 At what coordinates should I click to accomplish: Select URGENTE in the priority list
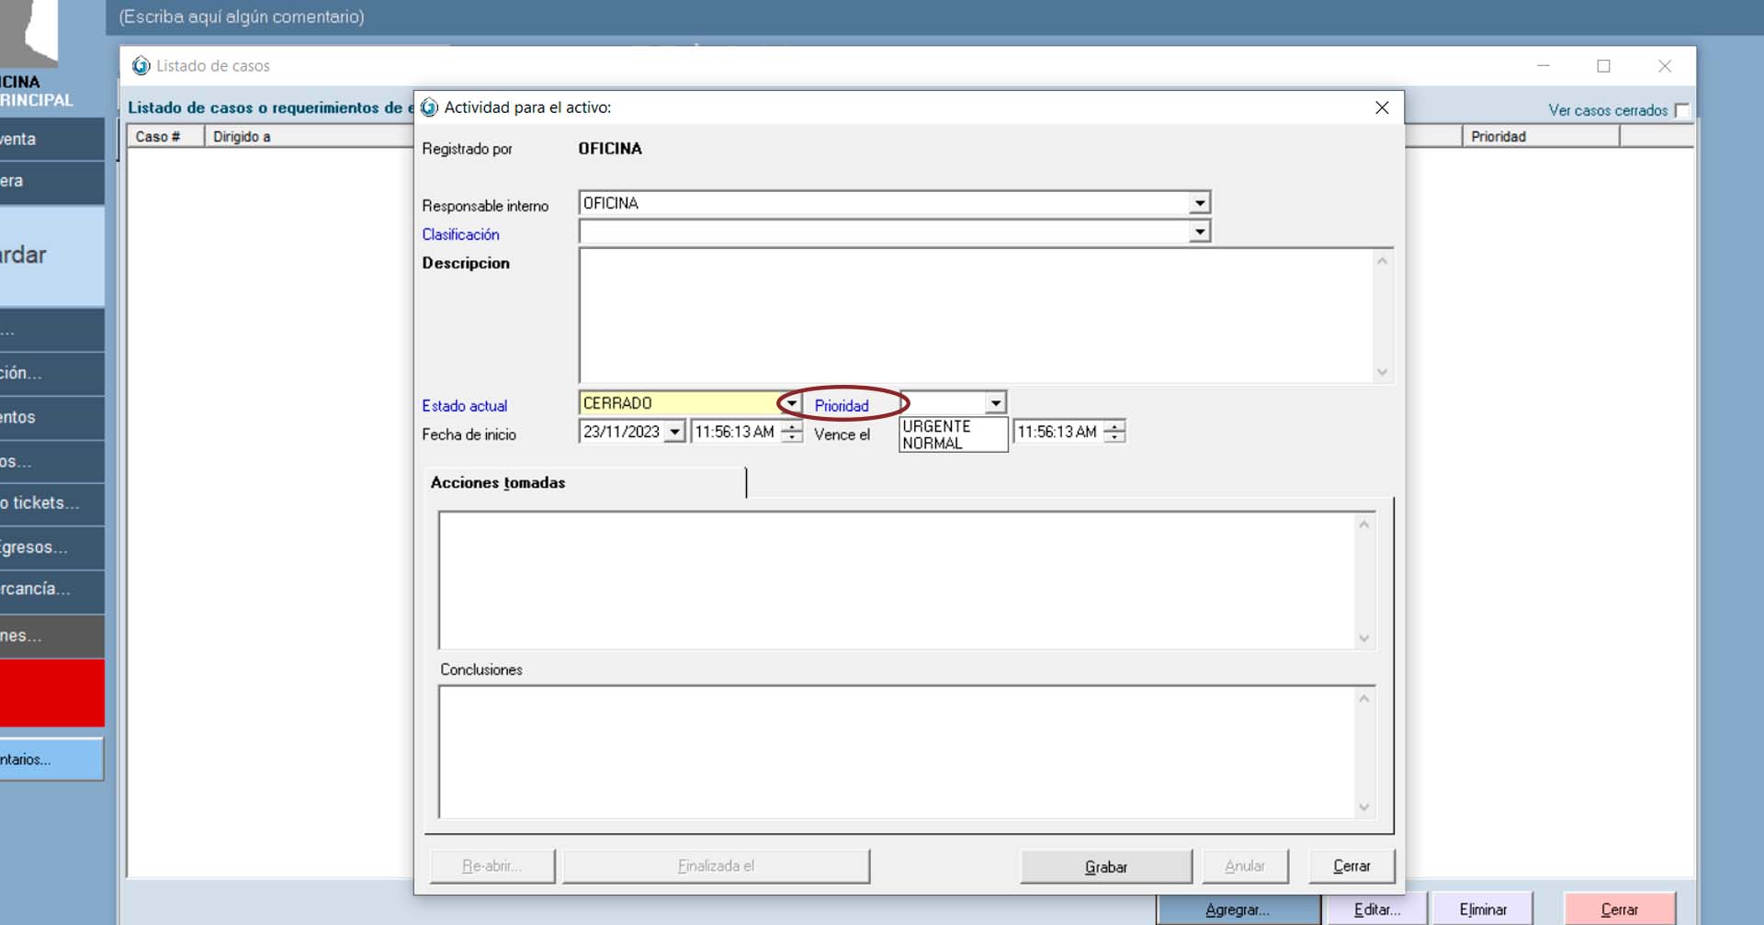(x=936, y=426)
